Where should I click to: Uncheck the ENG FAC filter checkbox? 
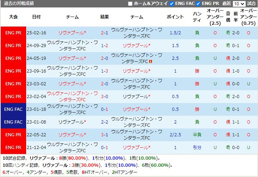click(171, 4)
